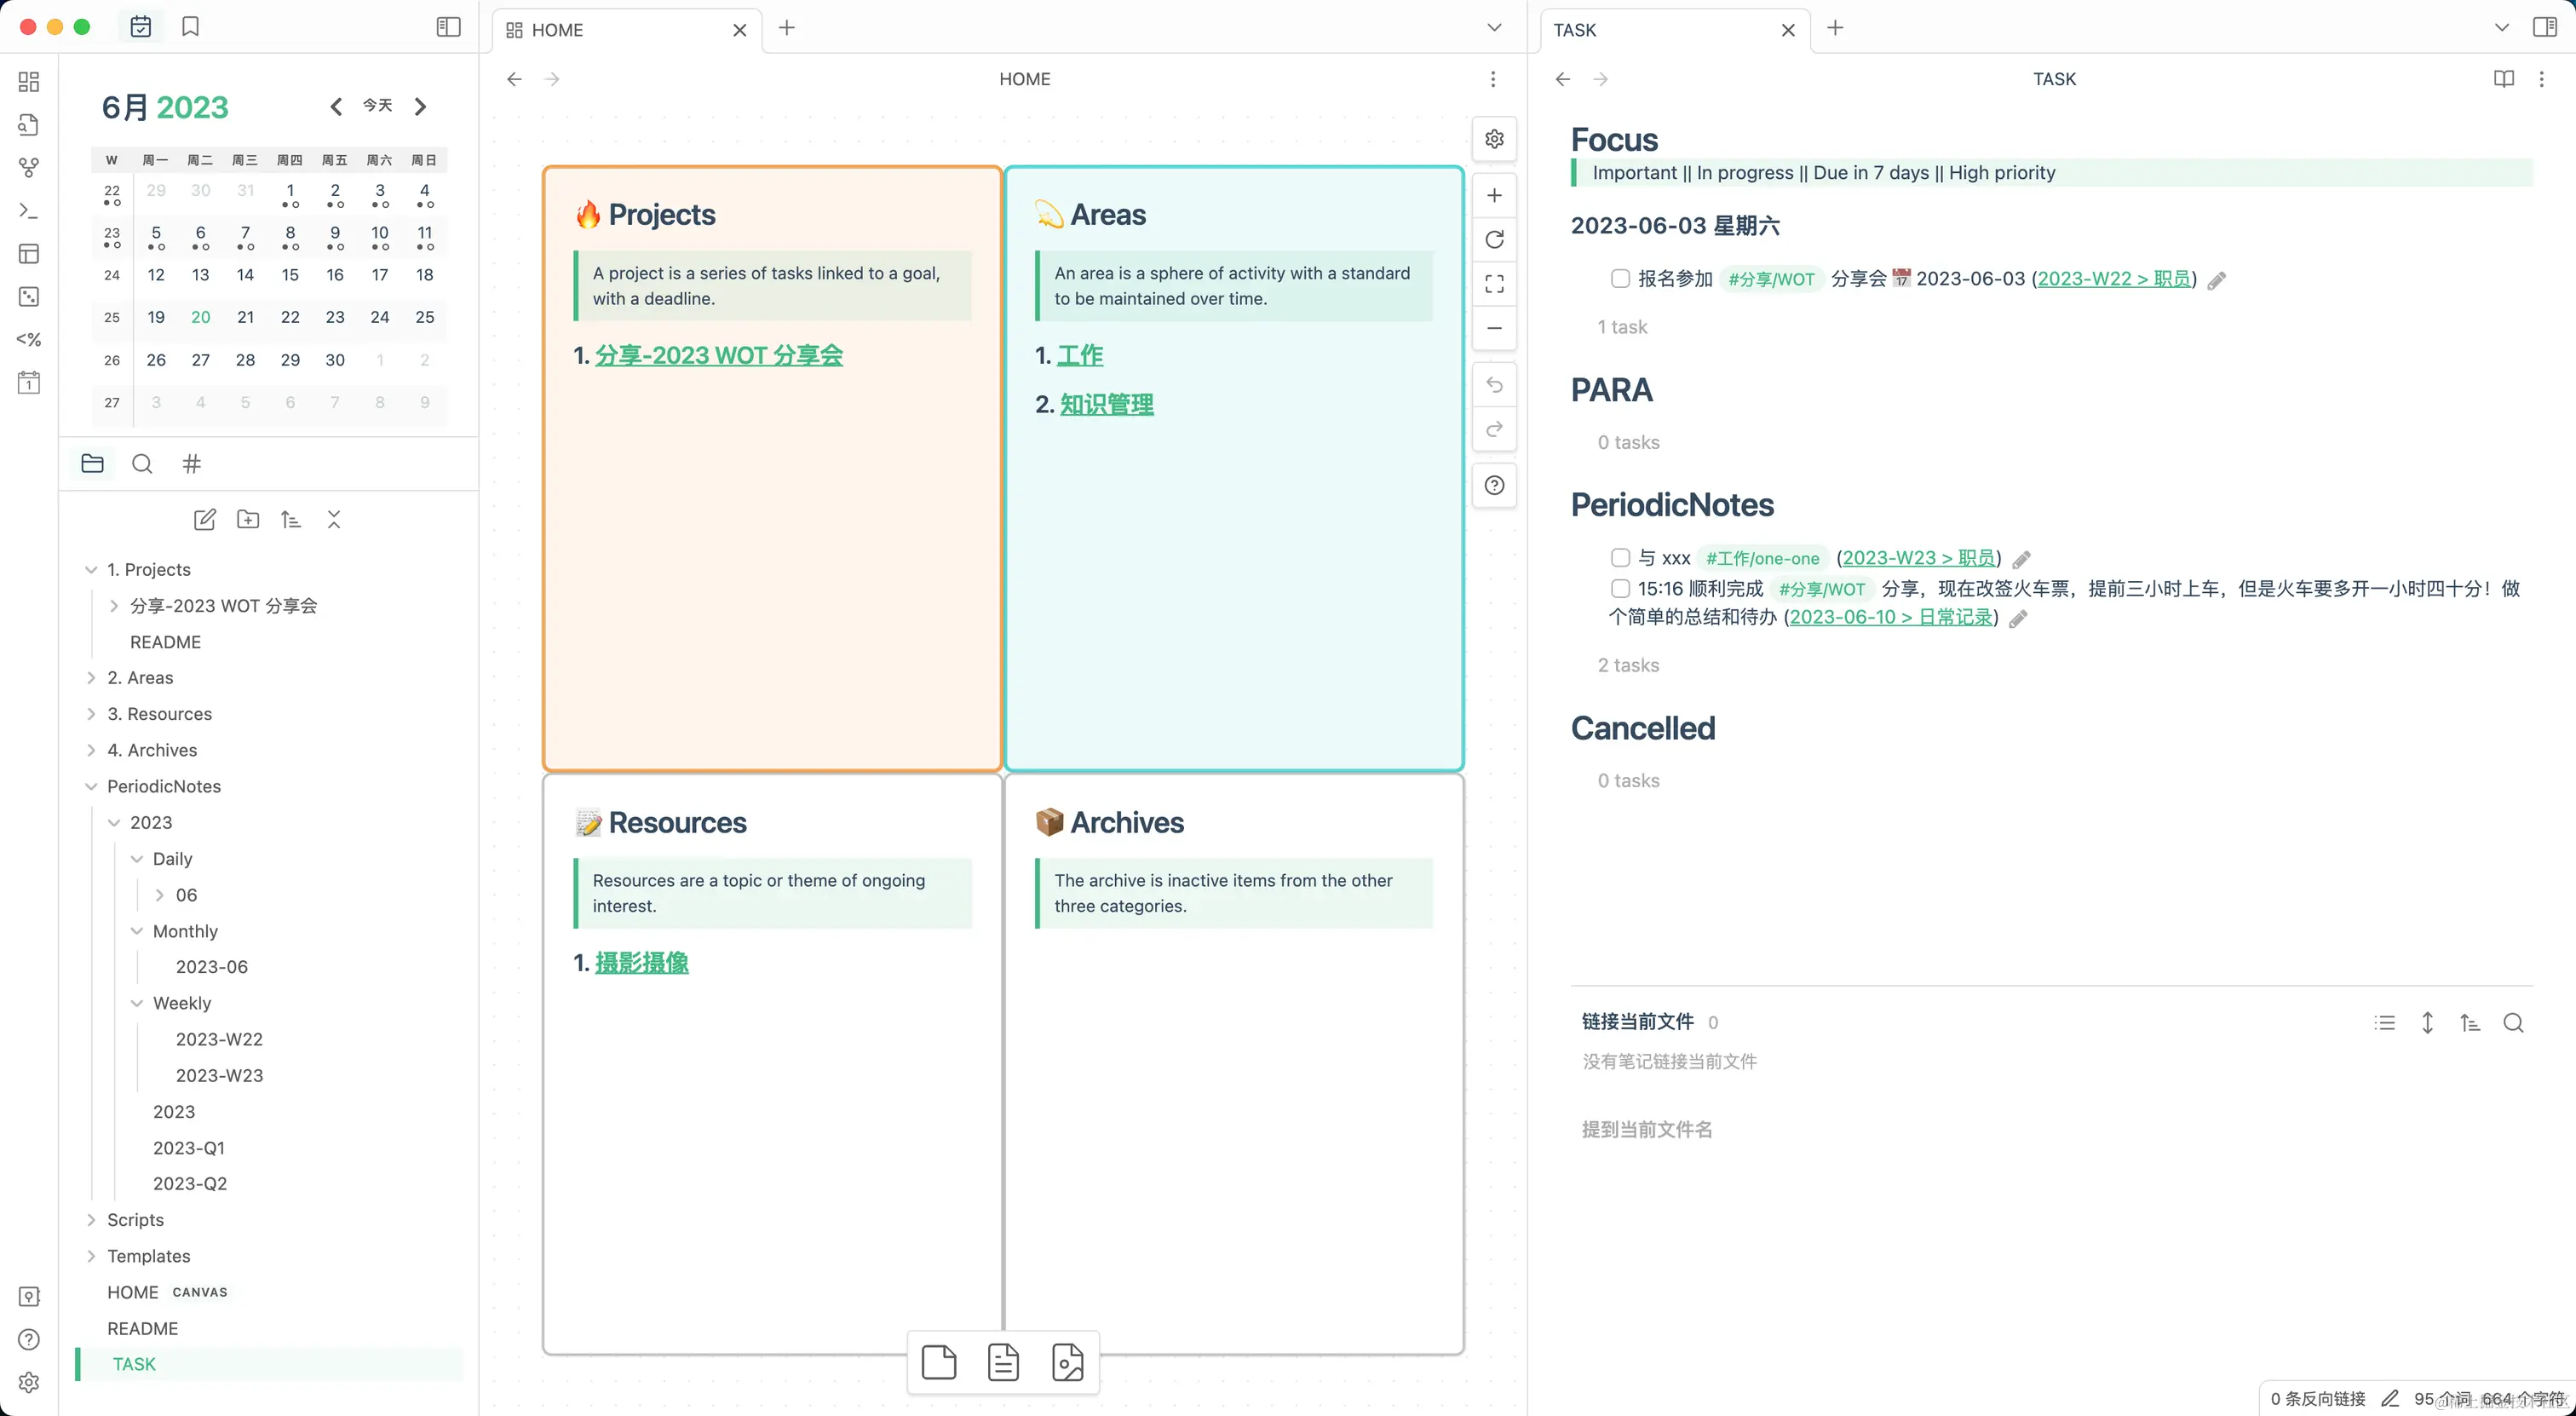Click canvas undo arrow icon

(x=1494, y=385)
